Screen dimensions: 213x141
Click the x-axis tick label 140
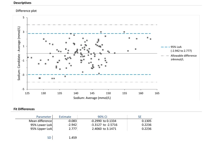click(76, 93)
